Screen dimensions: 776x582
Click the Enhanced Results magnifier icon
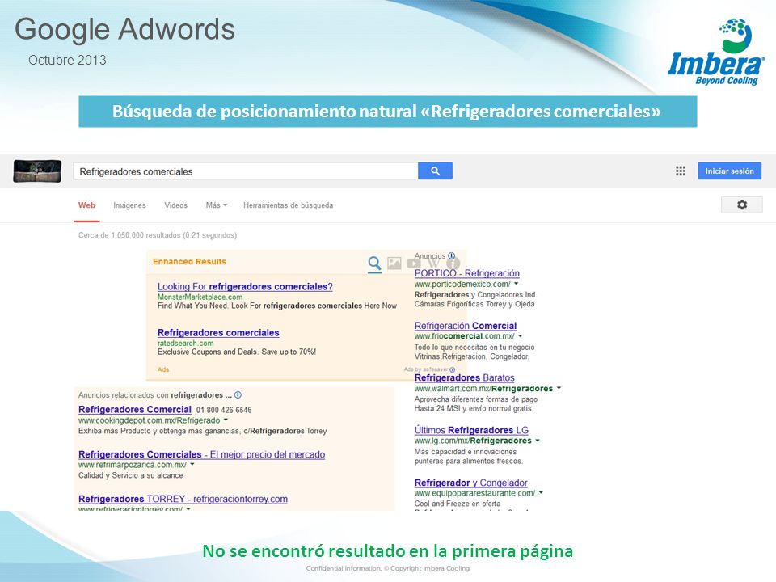tap(374, 263)
